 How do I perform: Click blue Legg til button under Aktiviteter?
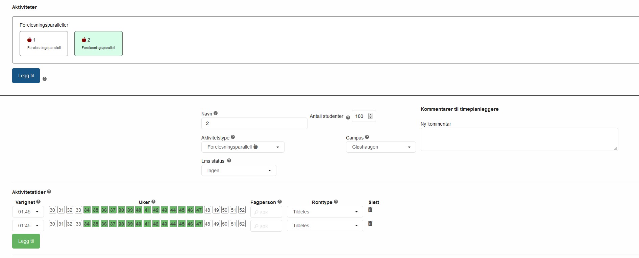[26, 76]
